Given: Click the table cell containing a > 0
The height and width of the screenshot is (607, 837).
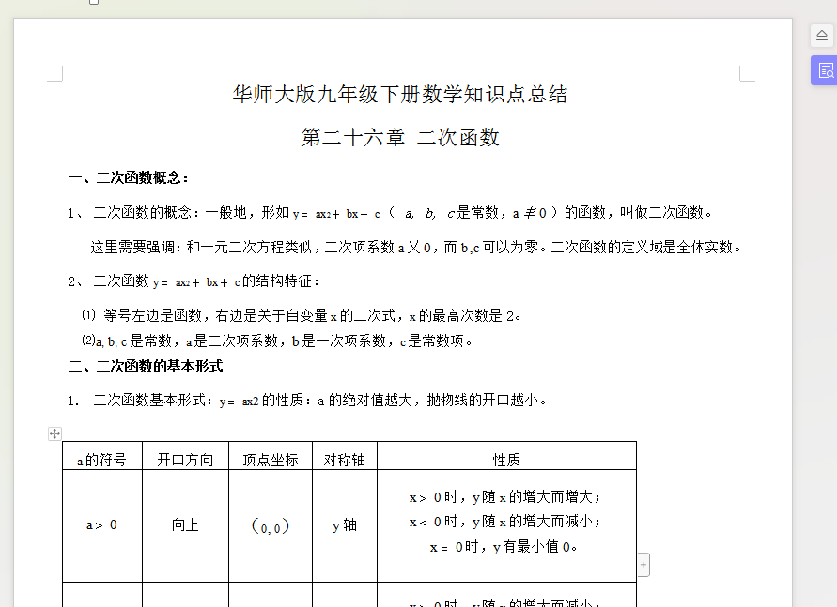Looking at the screenshot, I should pos(101,525).
